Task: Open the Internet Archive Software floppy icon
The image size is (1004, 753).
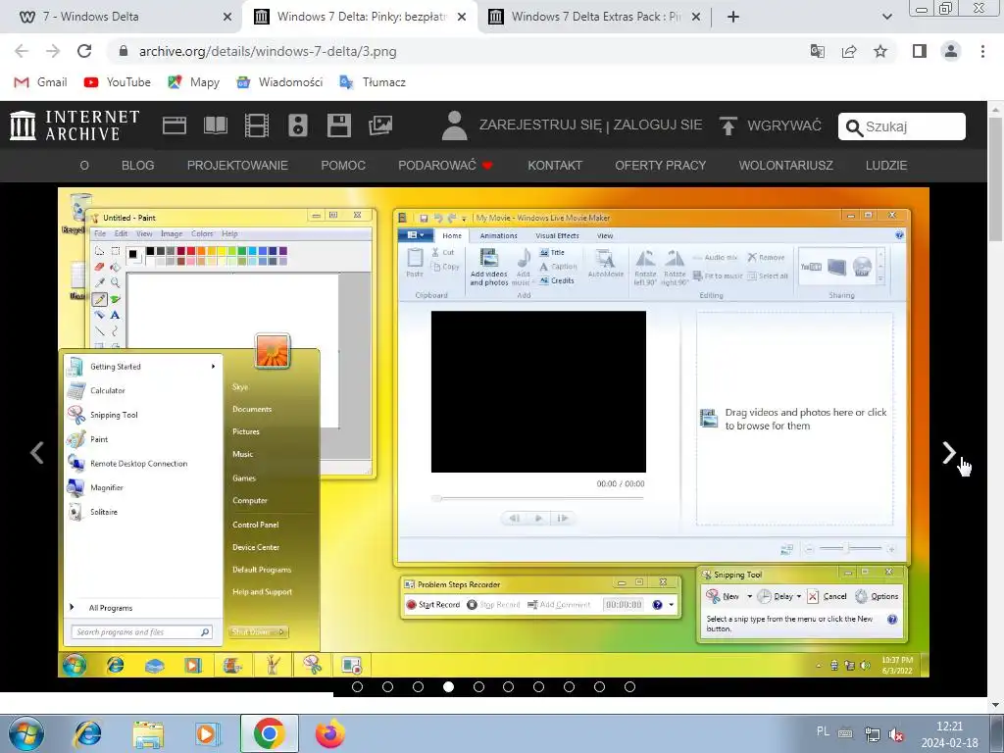Action: [338, 125]
